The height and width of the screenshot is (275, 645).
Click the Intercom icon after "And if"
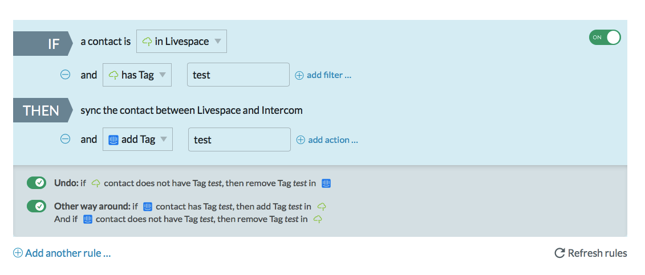click(x=88, y=219)
